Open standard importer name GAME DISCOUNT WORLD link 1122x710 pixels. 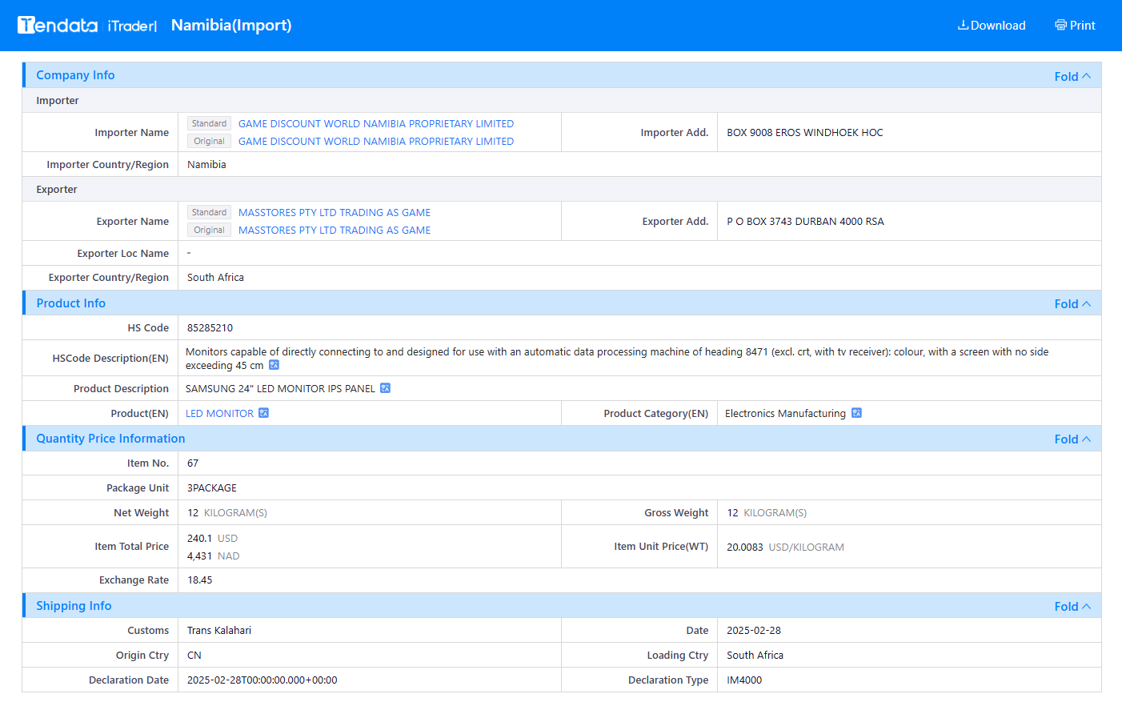coord(376,123)
